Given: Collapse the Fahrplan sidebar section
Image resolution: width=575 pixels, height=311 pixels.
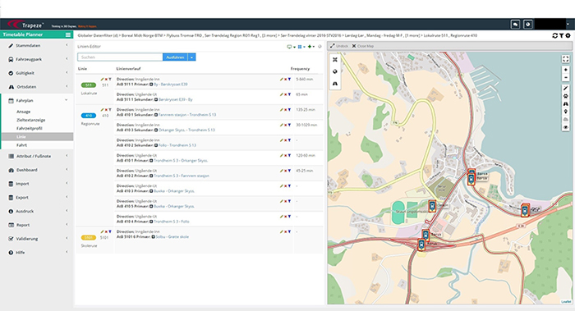Looking at the screenshot, I should click(x=37, y=100).
